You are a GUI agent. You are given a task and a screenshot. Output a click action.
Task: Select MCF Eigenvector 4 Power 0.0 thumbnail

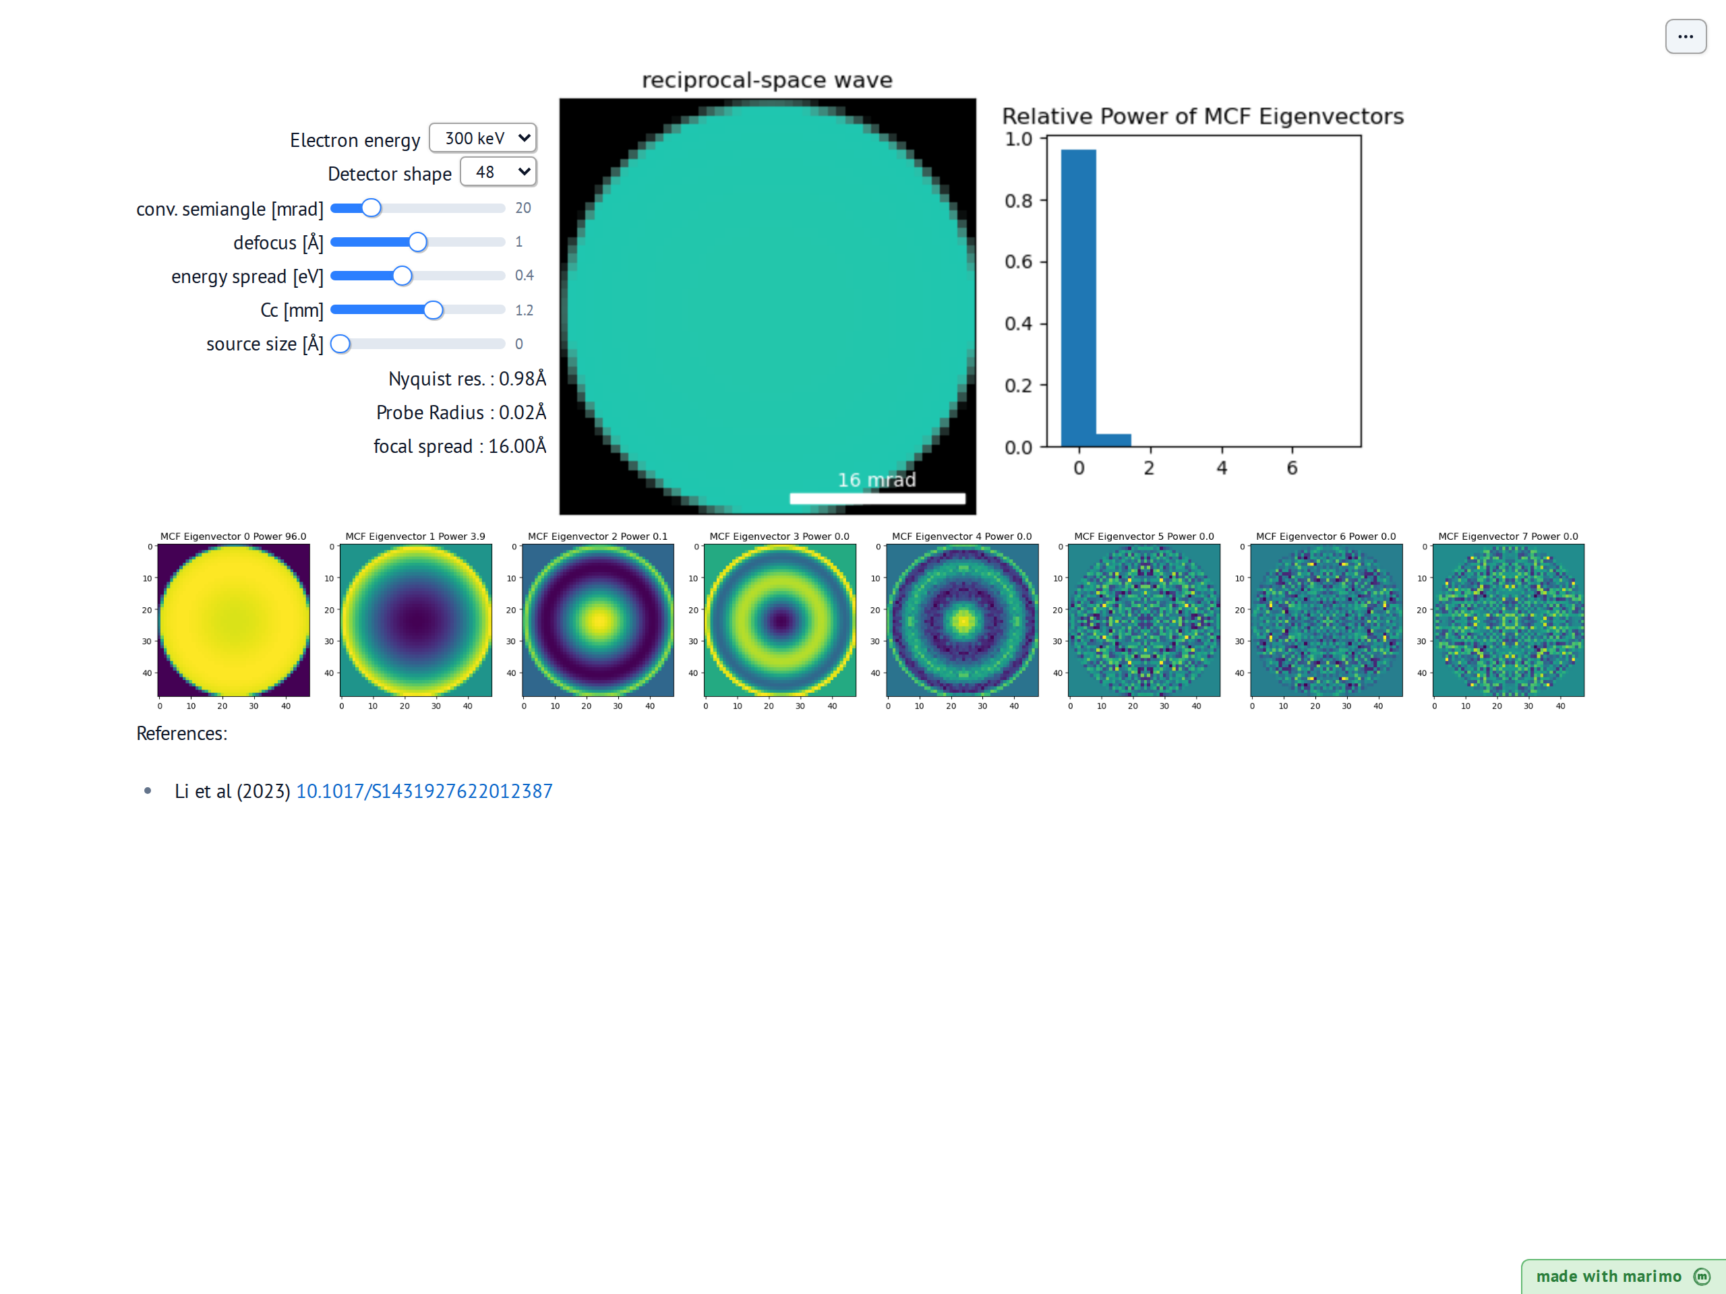pos(962,620)
